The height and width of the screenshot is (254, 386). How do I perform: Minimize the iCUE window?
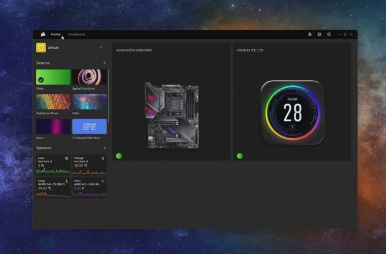[340, 35]
